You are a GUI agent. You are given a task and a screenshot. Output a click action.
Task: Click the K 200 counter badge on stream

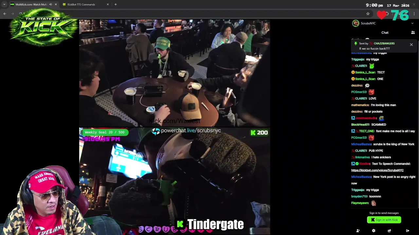point(259,133)
